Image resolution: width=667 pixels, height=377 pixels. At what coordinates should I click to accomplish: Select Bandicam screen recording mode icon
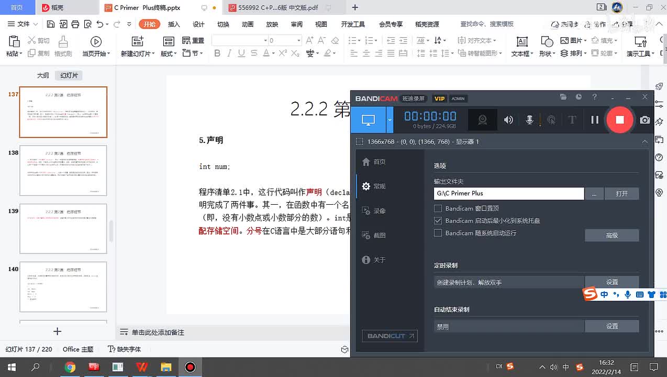pyautogui.click(x=368, y=120)
